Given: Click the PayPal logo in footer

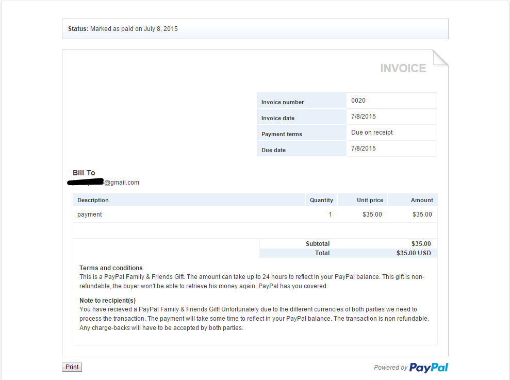Looking at the screenshot, I should point(429,368).
